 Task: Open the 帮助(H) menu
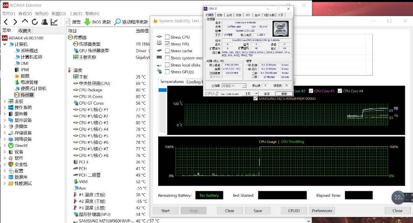(x=92, y=13)
